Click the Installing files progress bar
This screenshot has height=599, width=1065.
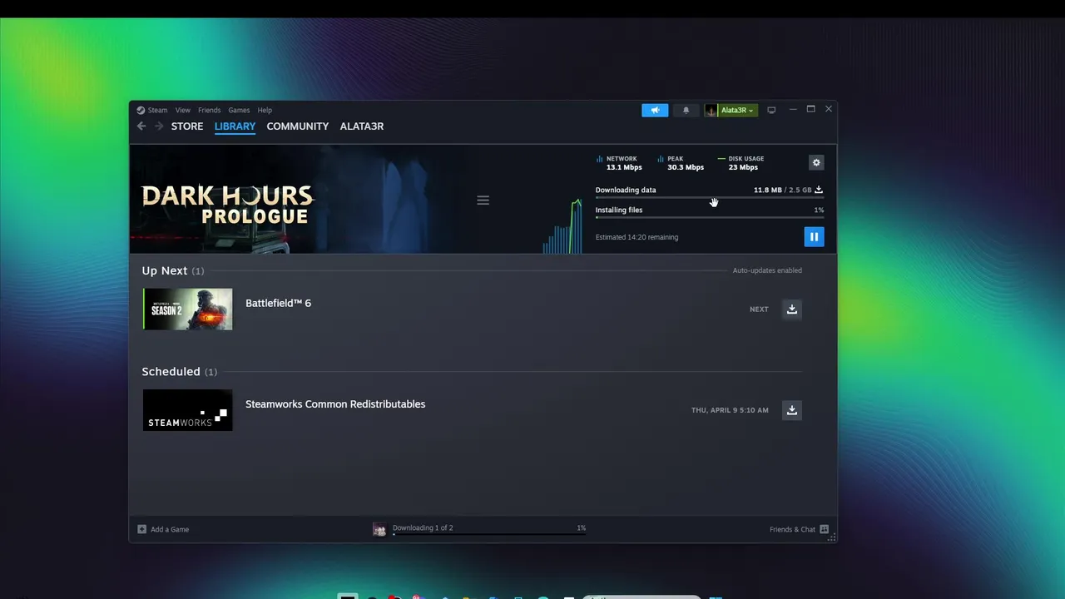tap(710, 217)
